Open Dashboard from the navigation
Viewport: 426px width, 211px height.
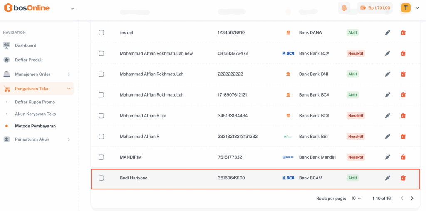pos(25,45)
